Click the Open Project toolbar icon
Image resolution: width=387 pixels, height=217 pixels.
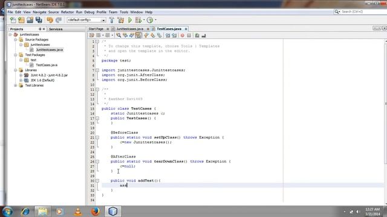pyautogui.click(x=30, y=20)
